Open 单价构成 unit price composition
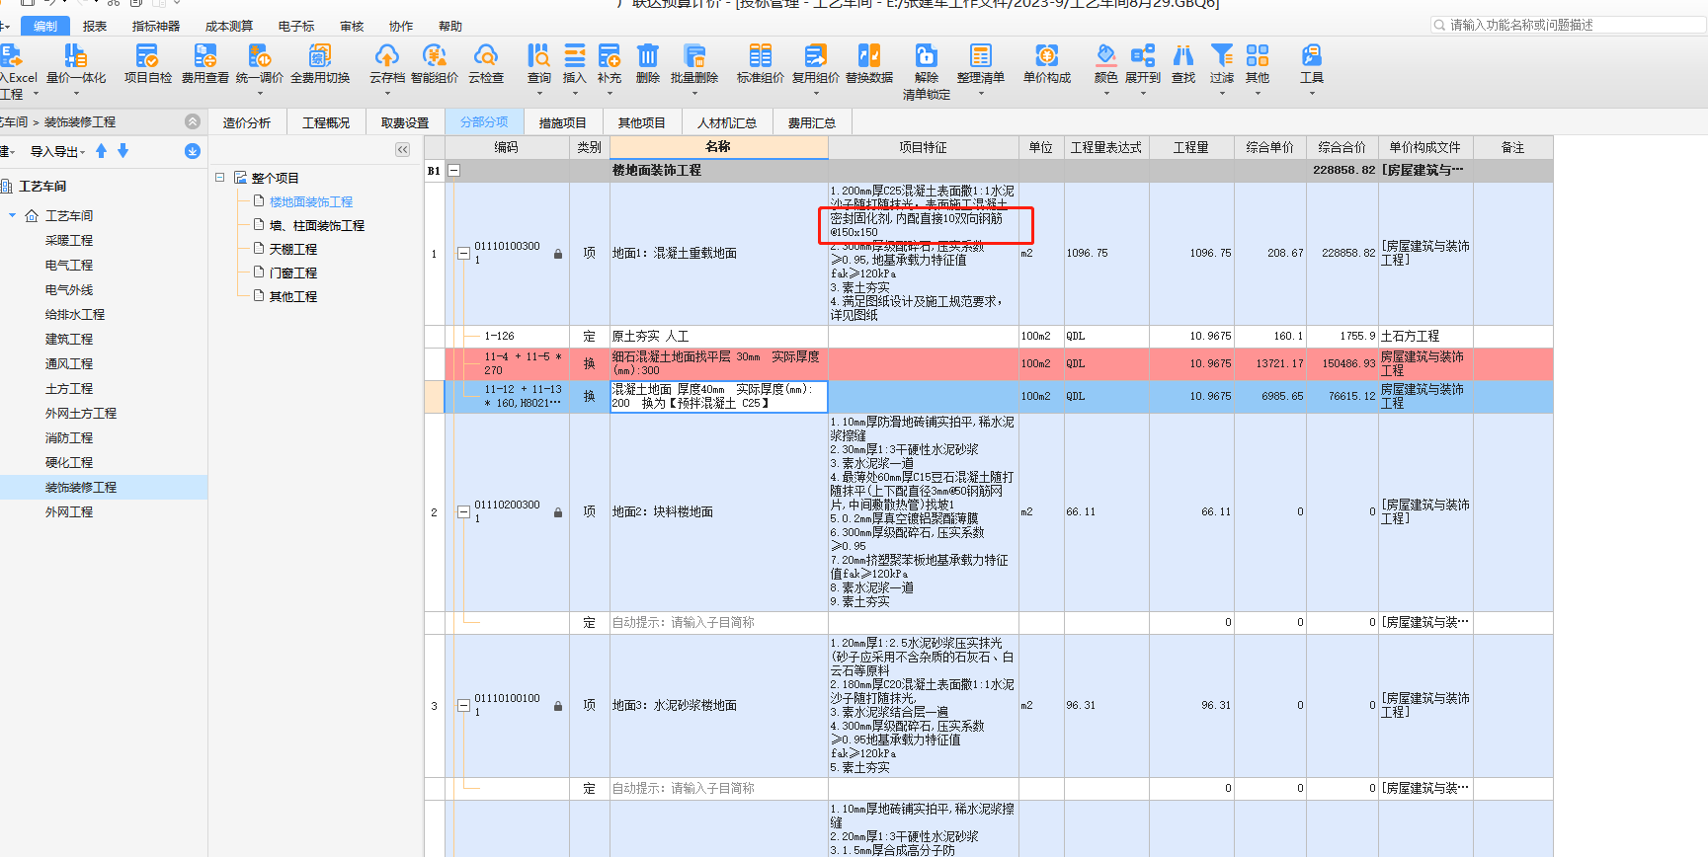The image size is (1708, 857). coord(1047,63)
